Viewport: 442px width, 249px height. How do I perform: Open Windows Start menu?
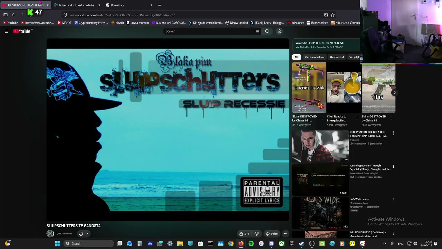58,243
